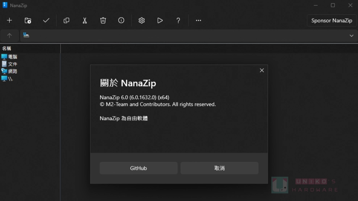Click the Copy toolbar icon
The width and height of the screenshot is (358, 201).
click(x=66, y=21)
